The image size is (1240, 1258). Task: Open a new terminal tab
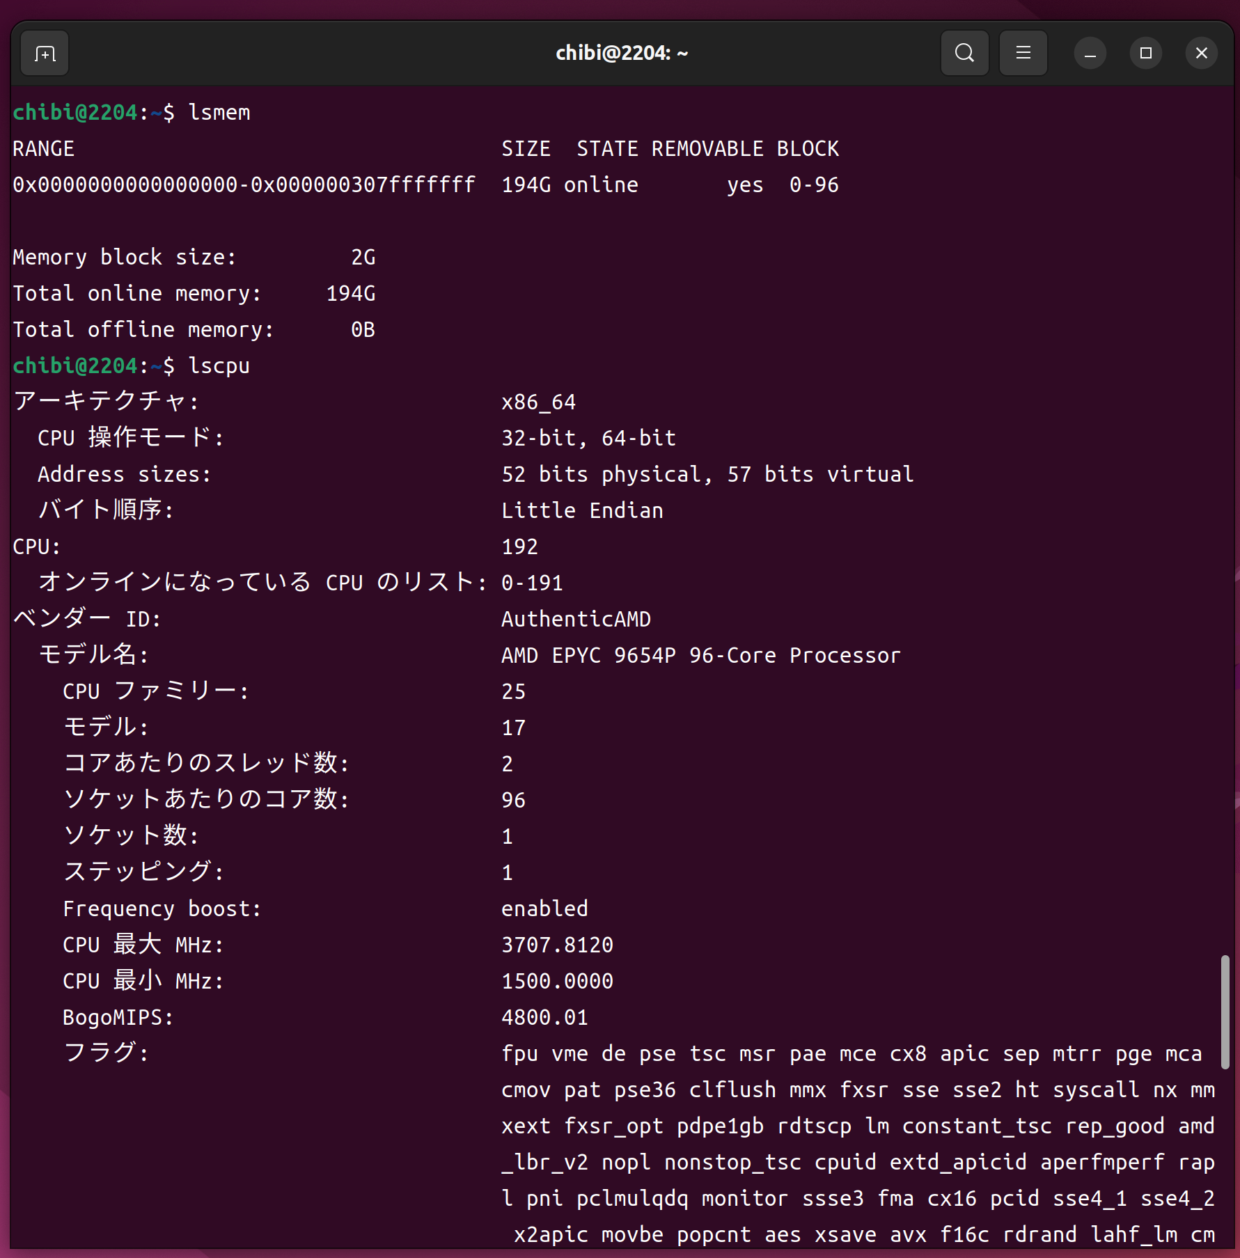(x=45, y=54)
